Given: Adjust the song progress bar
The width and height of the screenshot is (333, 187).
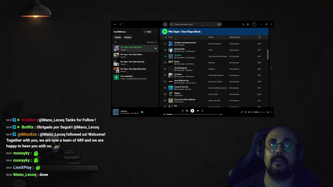Looking at the screenshot, I should tap(192, 114).
